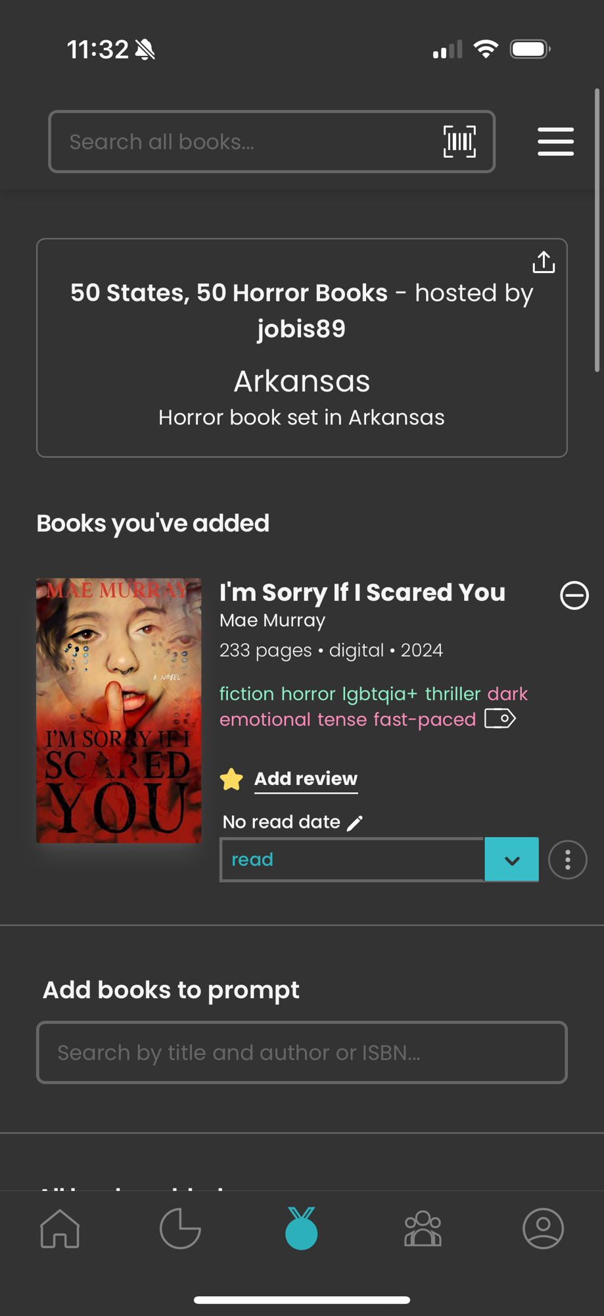Open the Community tab
This screenshot has height=1316, width=604.
coord(423,1228)
